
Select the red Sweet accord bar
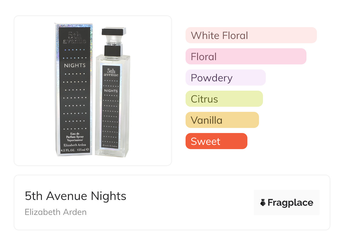[x=216, y=141]
